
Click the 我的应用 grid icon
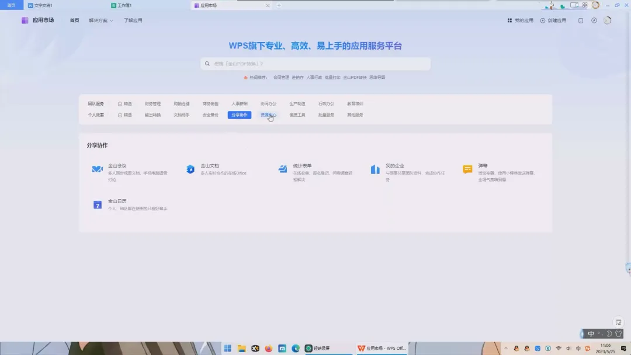(509, 20)
